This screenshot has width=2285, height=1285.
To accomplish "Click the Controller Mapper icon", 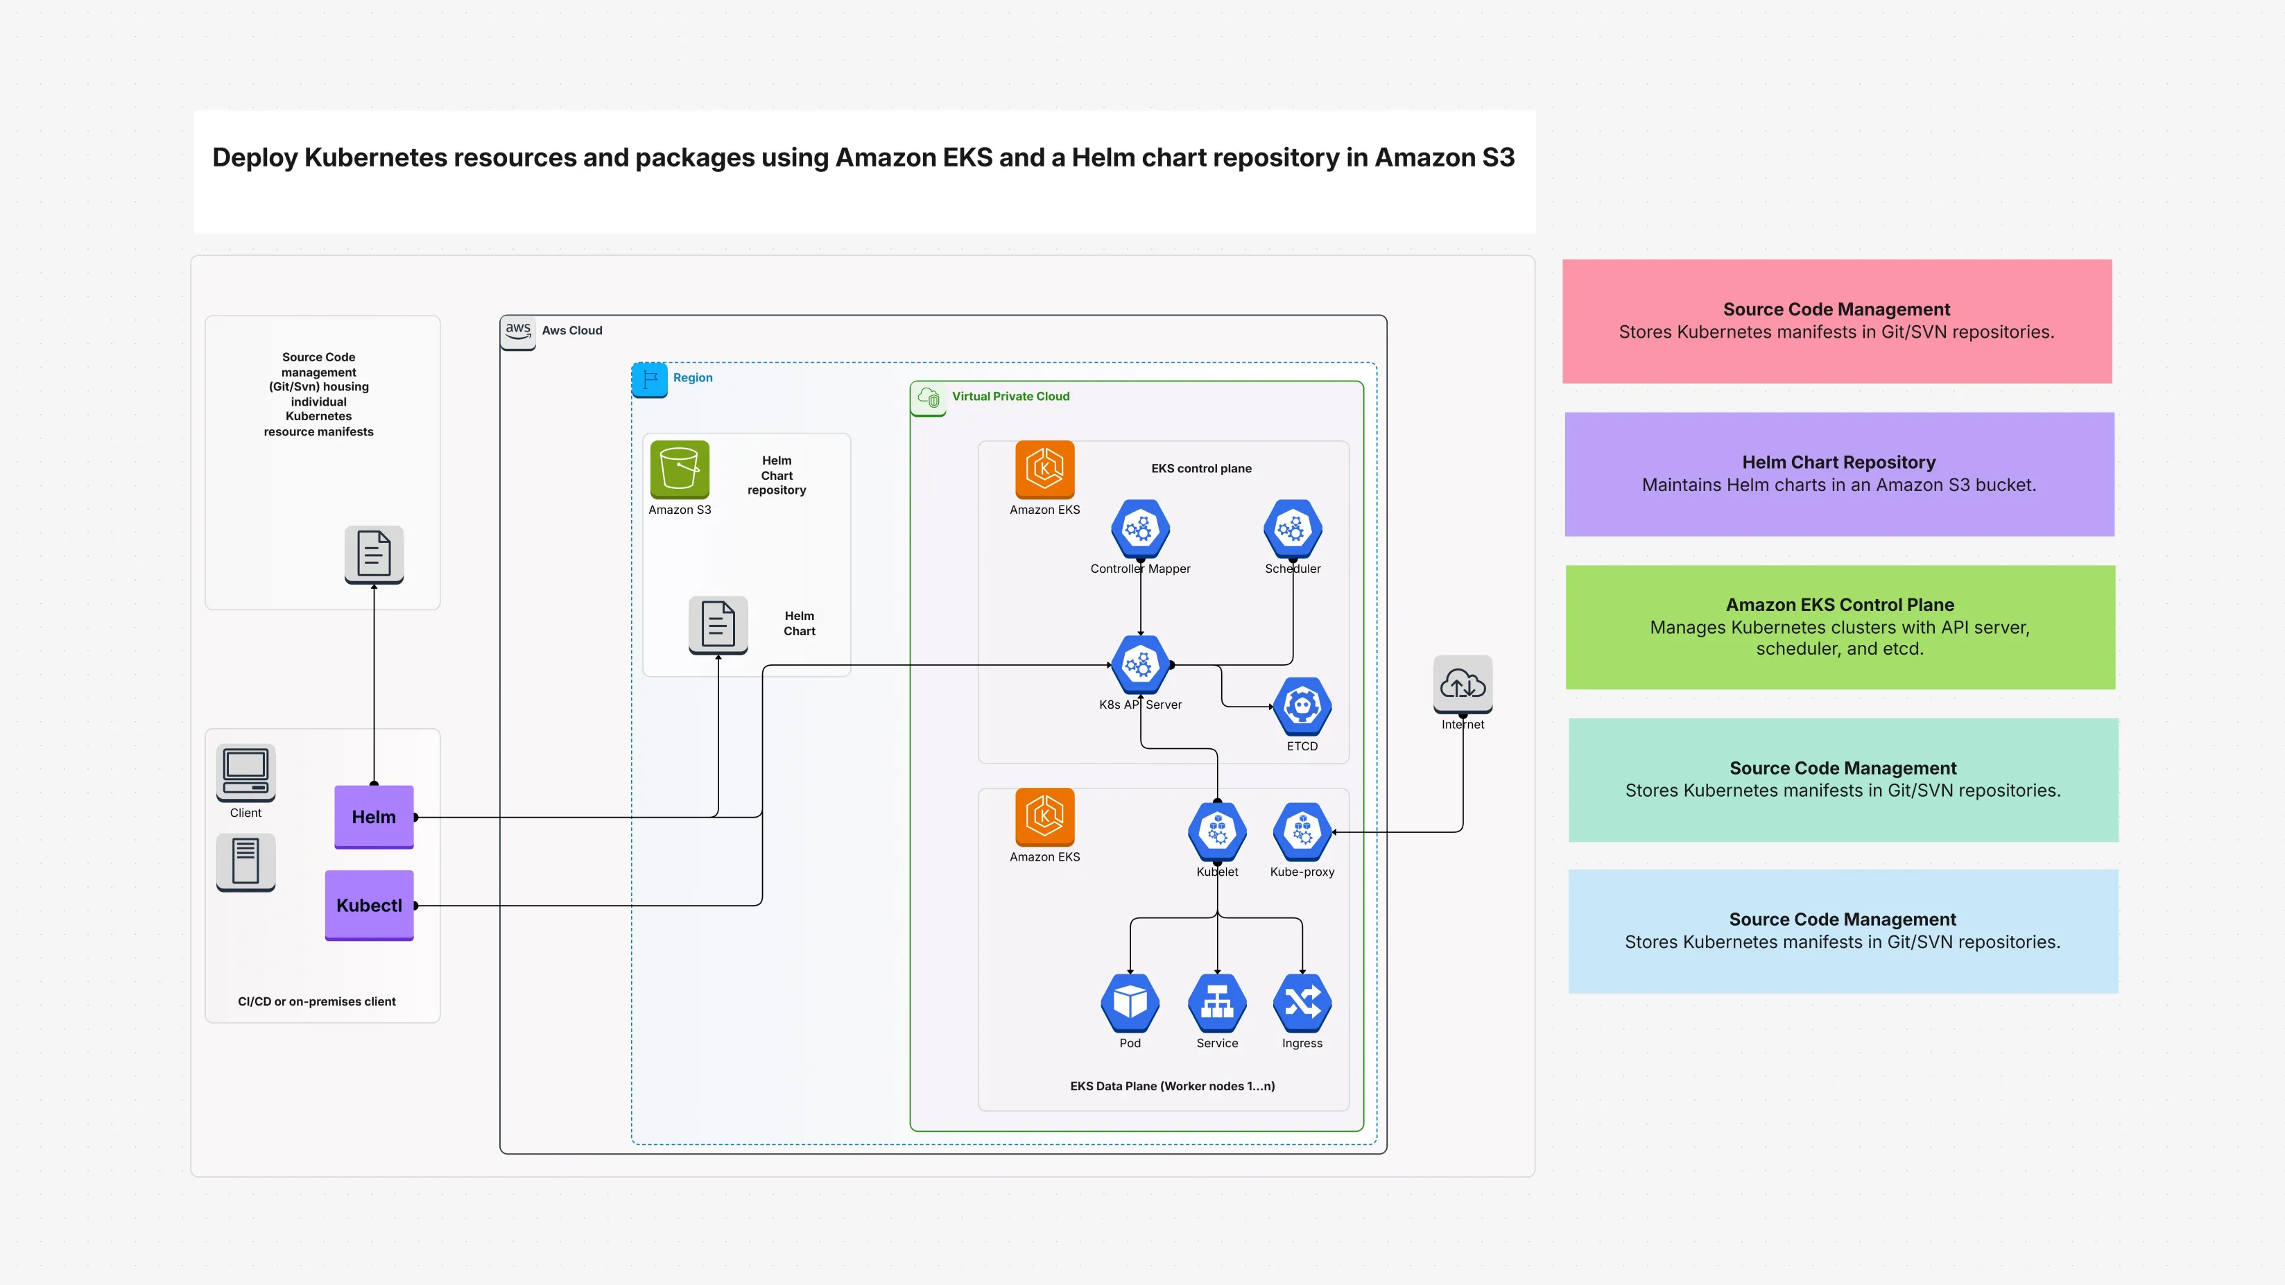I will 1141,529.
